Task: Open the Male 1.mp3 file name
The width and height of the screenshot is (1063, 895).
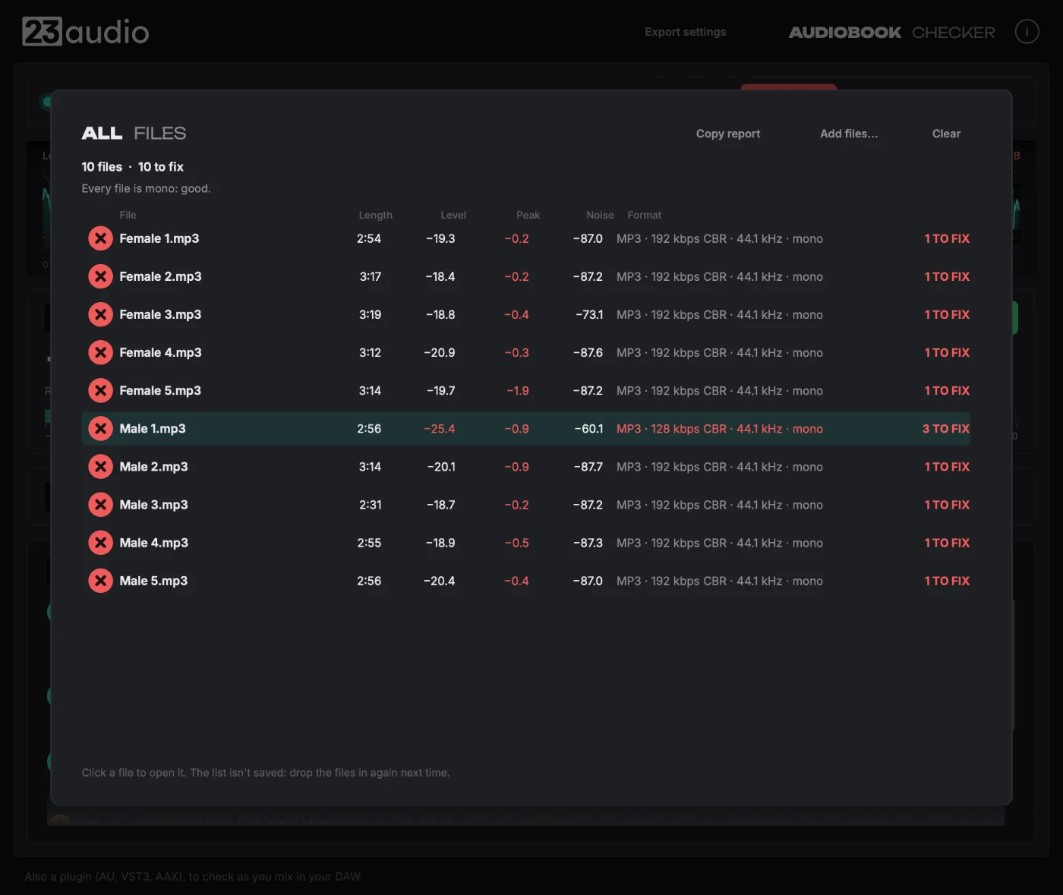Action: point(153,429)
